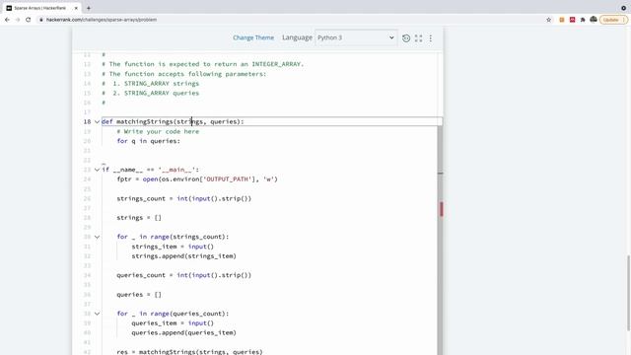This screenshot has width=631, height=355.
Task: Go forward using the browser arrow
Action: click(x=18, y=20)
